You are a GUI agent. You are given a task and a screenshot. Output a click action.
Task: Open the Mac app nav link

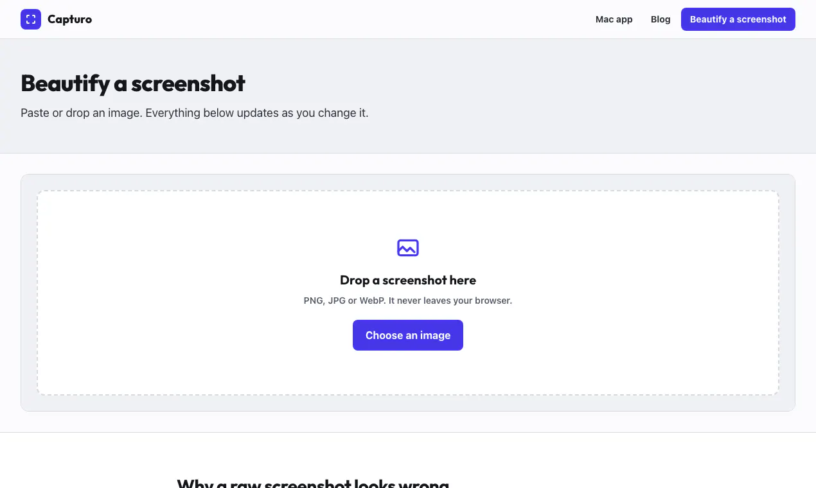click(614, 19)
